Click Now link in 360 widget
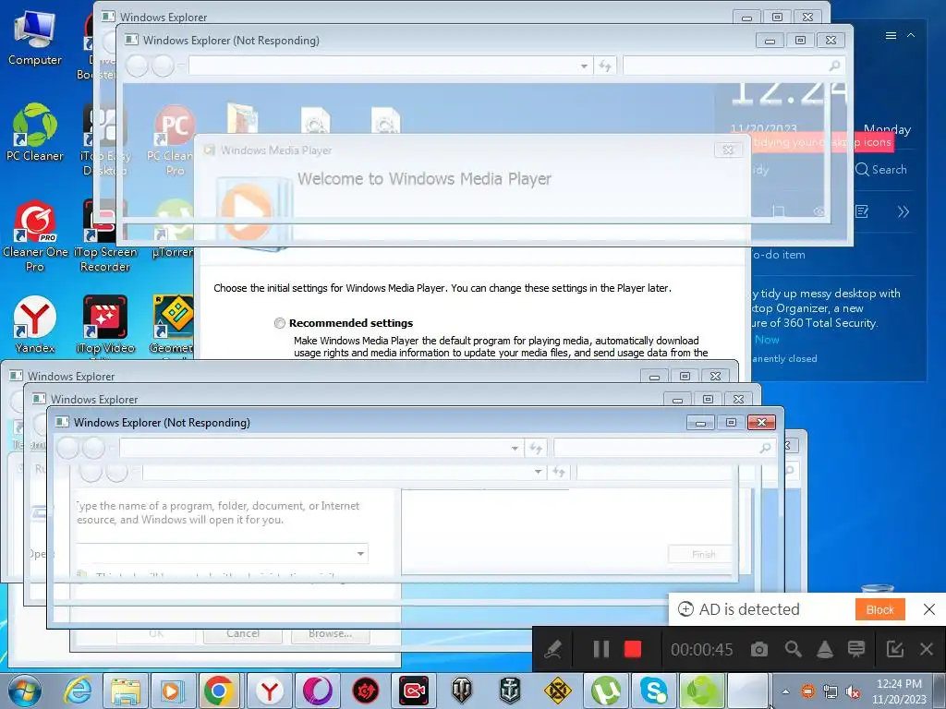 pos(767,340)
